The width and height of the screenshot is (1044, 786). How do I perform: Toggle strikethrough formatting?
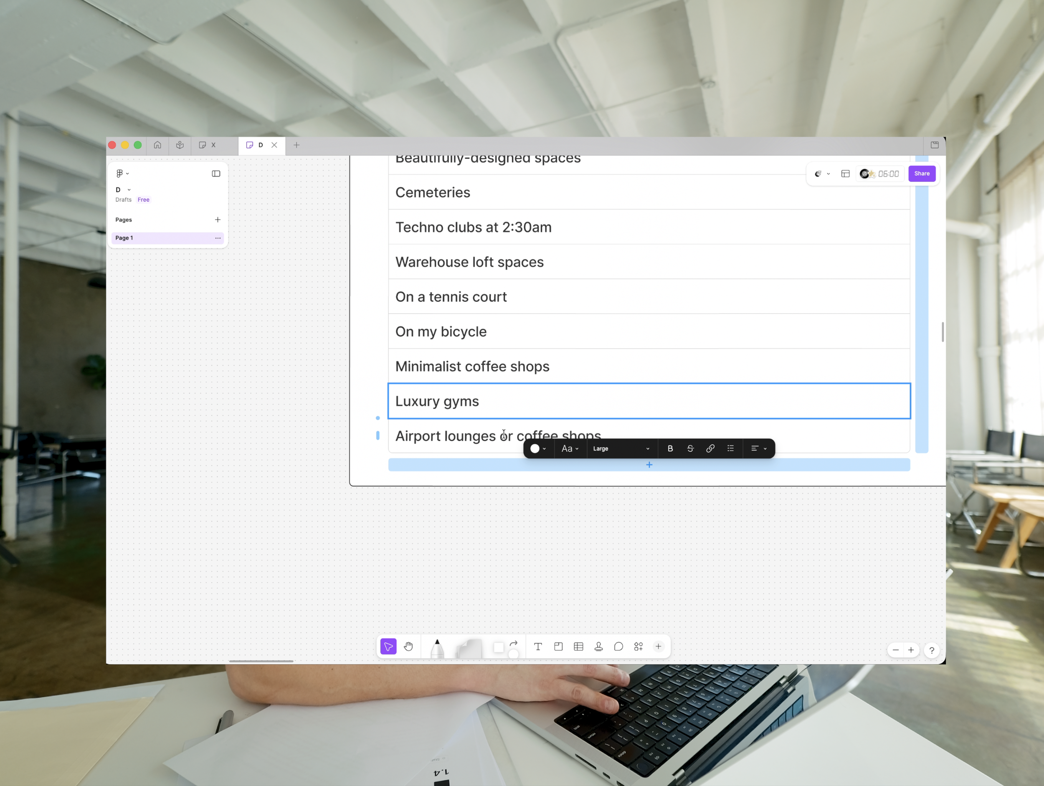click(x=690, y=449)
